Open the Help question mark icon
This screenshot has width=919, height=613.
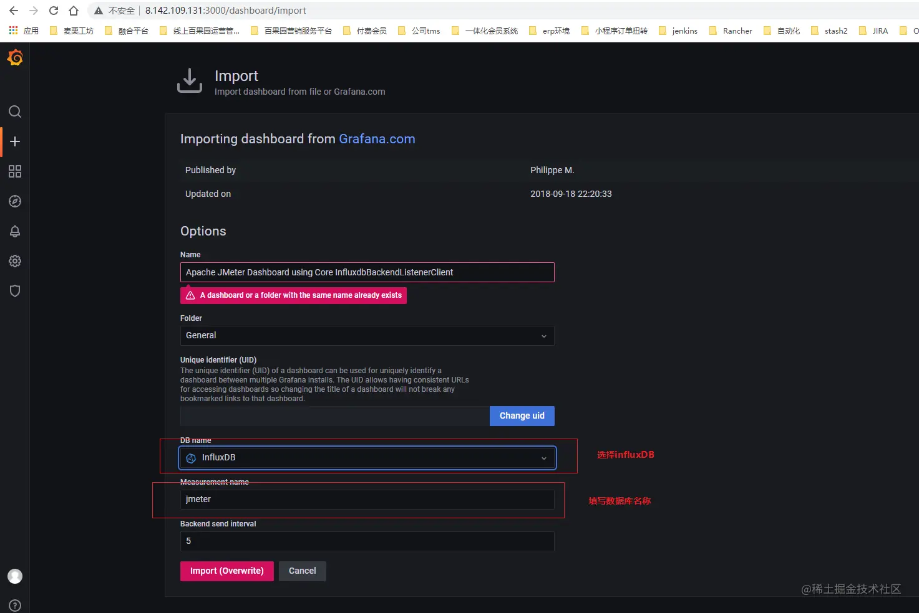(15, 606)
